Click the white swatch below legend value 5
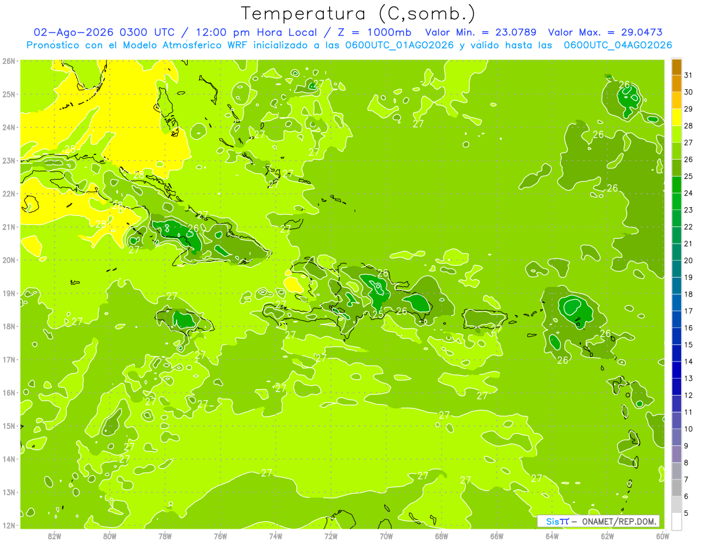The width and height of the screenshot is (704, 544). pos(676,521)
